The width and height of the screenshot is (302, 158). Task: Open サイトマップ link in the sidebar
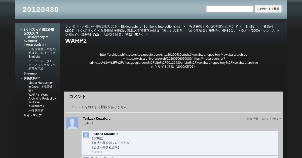coord(33,115)
